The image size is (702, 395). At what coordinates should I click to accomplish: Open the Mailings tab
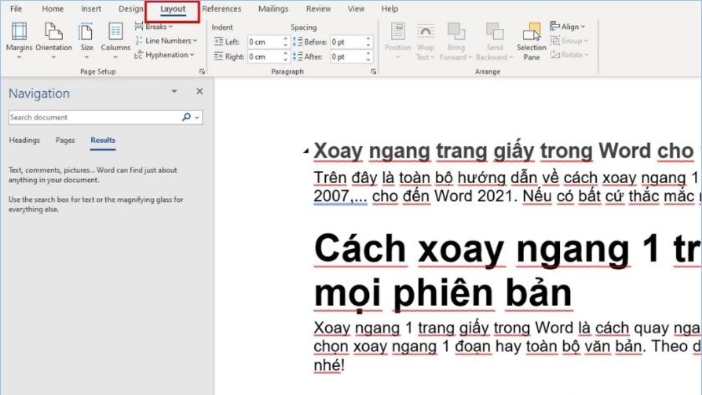click(273, 9)
